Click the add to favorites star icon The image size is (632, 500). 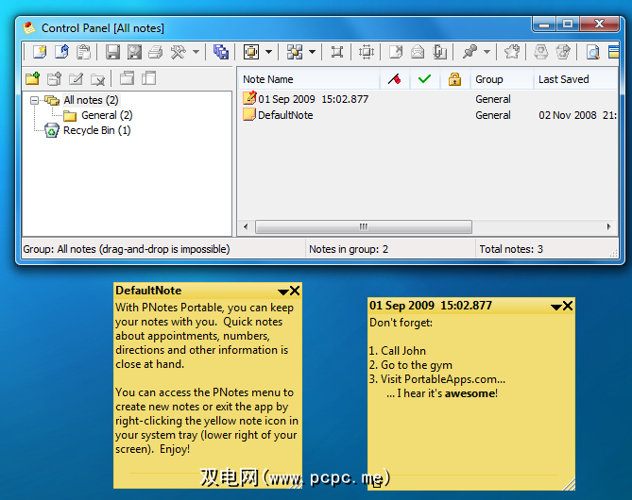tap(512, 52)
